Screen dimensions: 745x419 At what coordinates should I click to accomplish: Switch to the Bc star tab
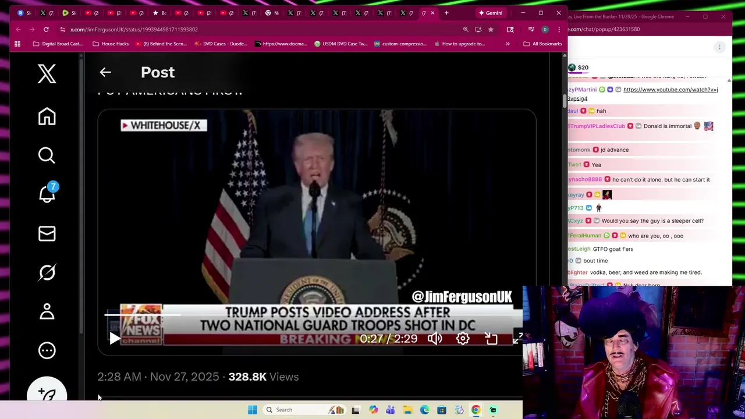159,13
